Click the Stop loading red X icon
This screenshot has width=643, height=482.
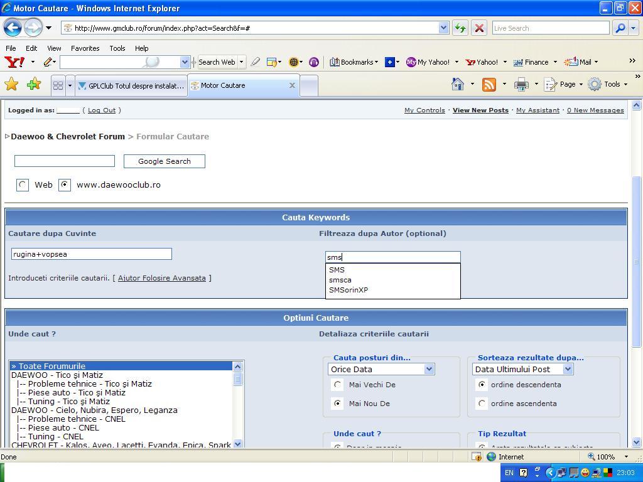tap(478, 28)
